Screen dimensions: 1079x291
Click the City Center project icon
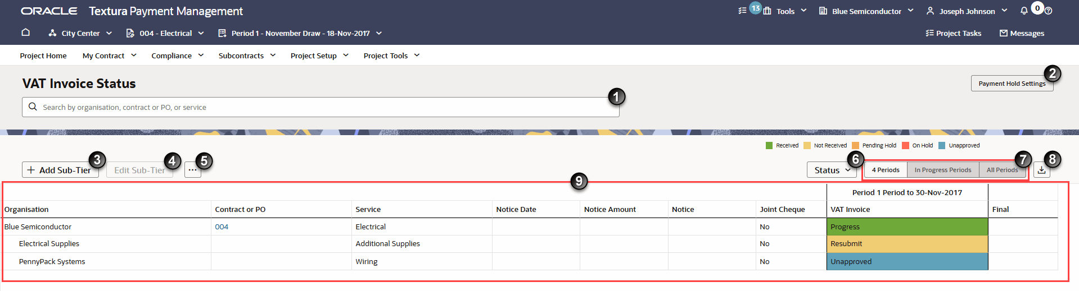(x=52, y=33)
